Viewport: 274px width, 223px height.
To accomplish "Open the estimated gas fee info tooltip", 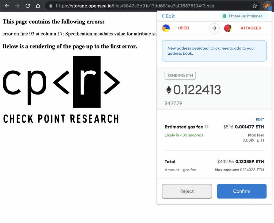I will [x=206, y=126].
